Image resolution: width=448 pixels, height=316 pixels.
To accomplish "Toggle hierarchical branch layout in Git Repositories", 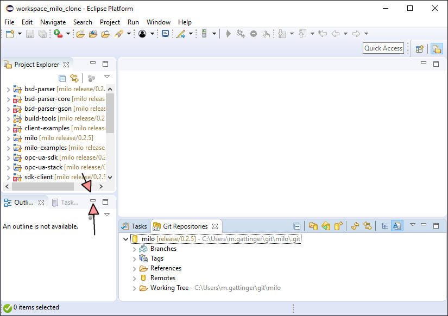I will click(384, 226).
